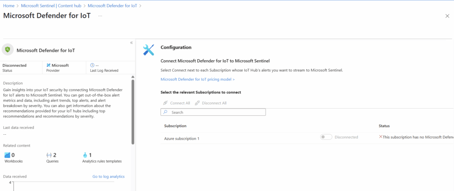The image size is (454, 191).
Task: Click the search magnifier icon
Action: click(165, 112)
